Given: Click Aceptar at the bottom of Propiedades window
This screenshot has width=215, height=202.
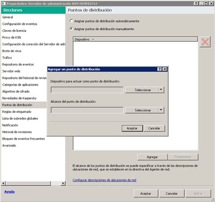Looking at the screenshot, I should tap(146, 193).
